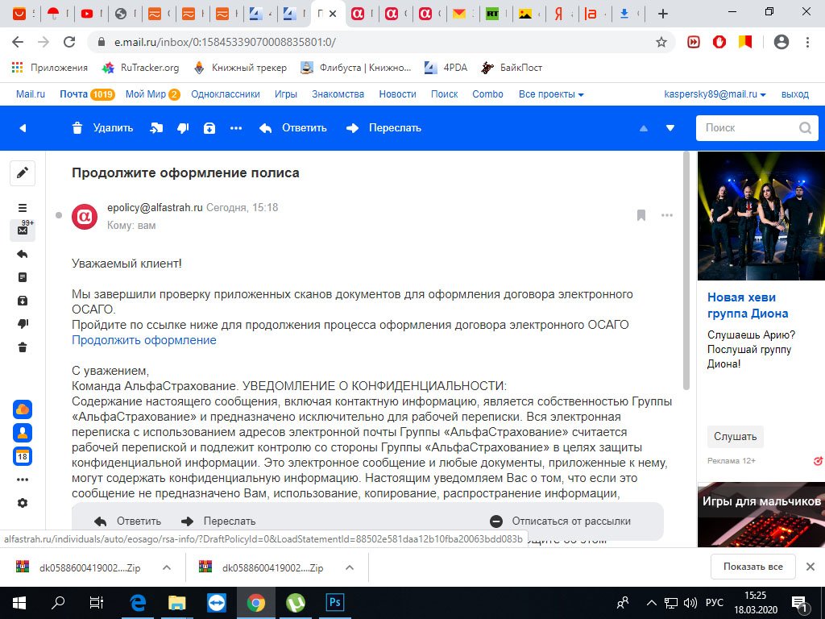Open sent mail arrow icon in sidebar
The width and height of the screenshot is (825, 619).
[23, 254]
